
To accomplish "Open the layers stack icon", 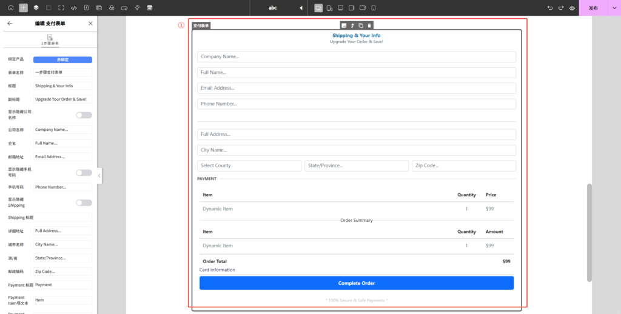I will pos(36,8).
